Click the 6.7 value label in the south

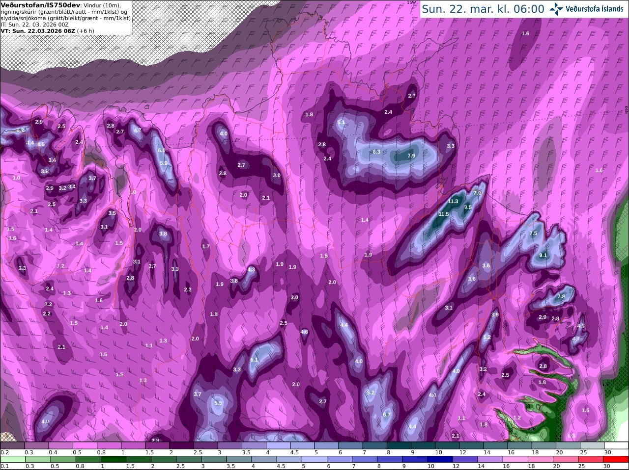(x=386, y=415)
